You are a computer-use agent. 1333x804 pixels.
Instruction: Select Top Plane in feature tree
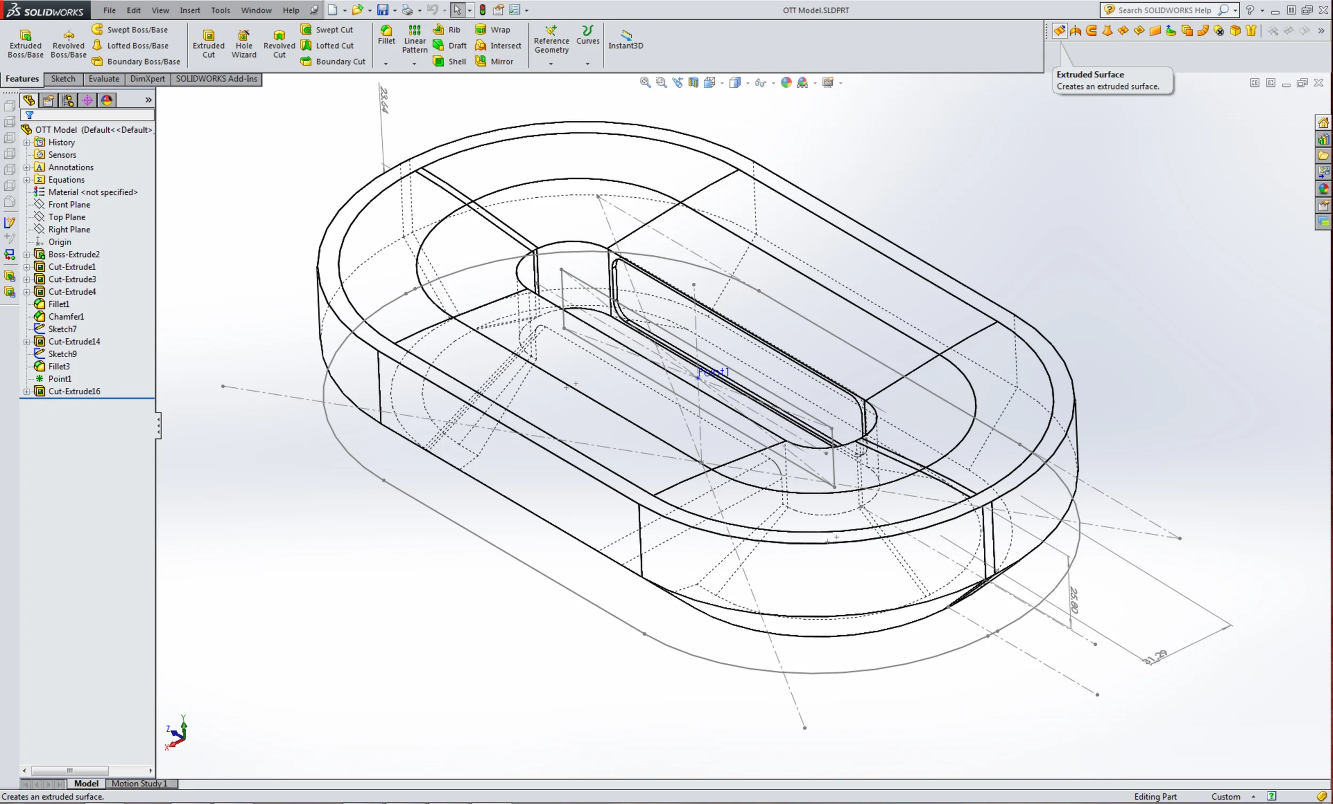(x=67, y=217)
